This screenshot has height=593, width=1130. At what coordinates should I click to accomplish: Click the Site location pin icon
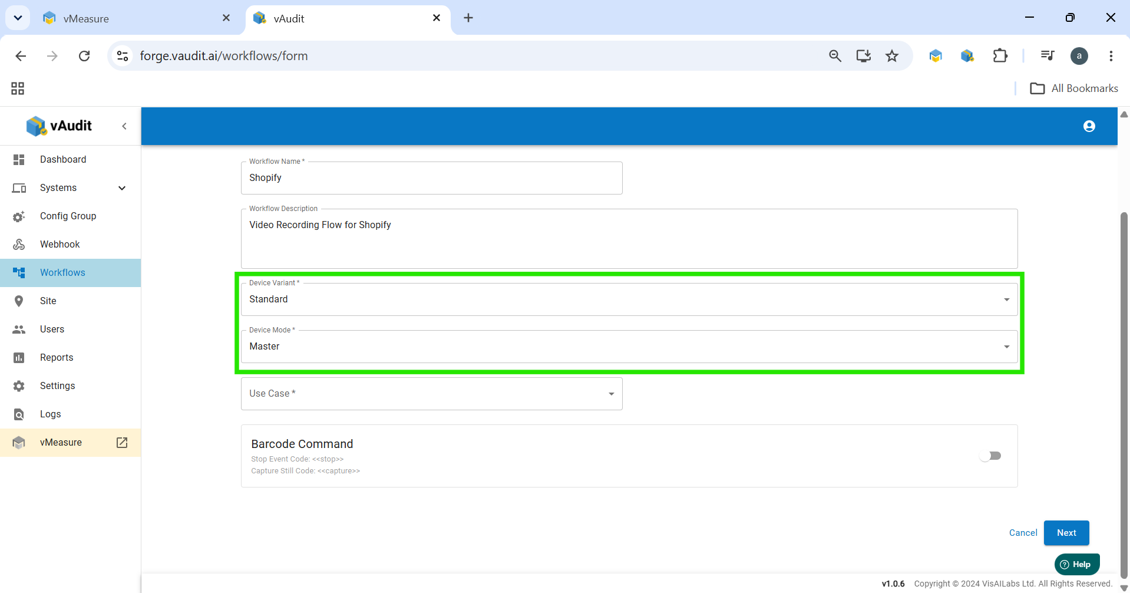(x=19, y=301)
